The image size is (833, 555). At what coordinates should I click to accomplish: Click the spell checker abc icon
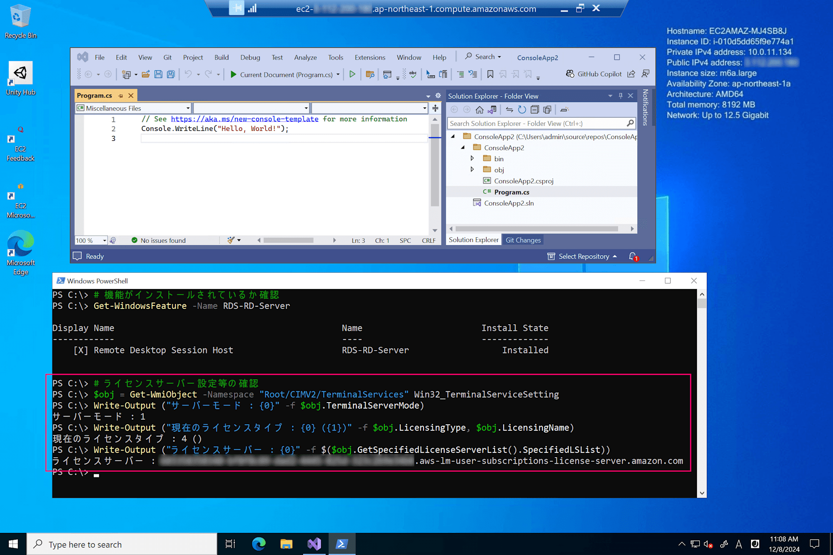[x=413, y=74]
